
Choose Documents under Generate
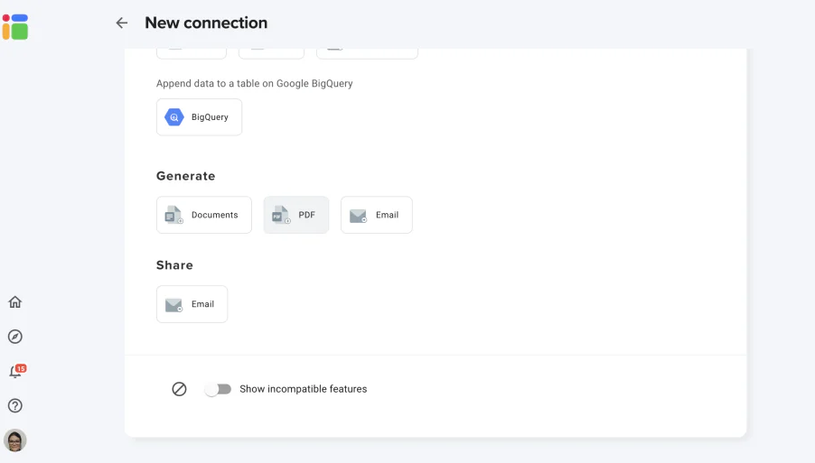click(204, 215)
